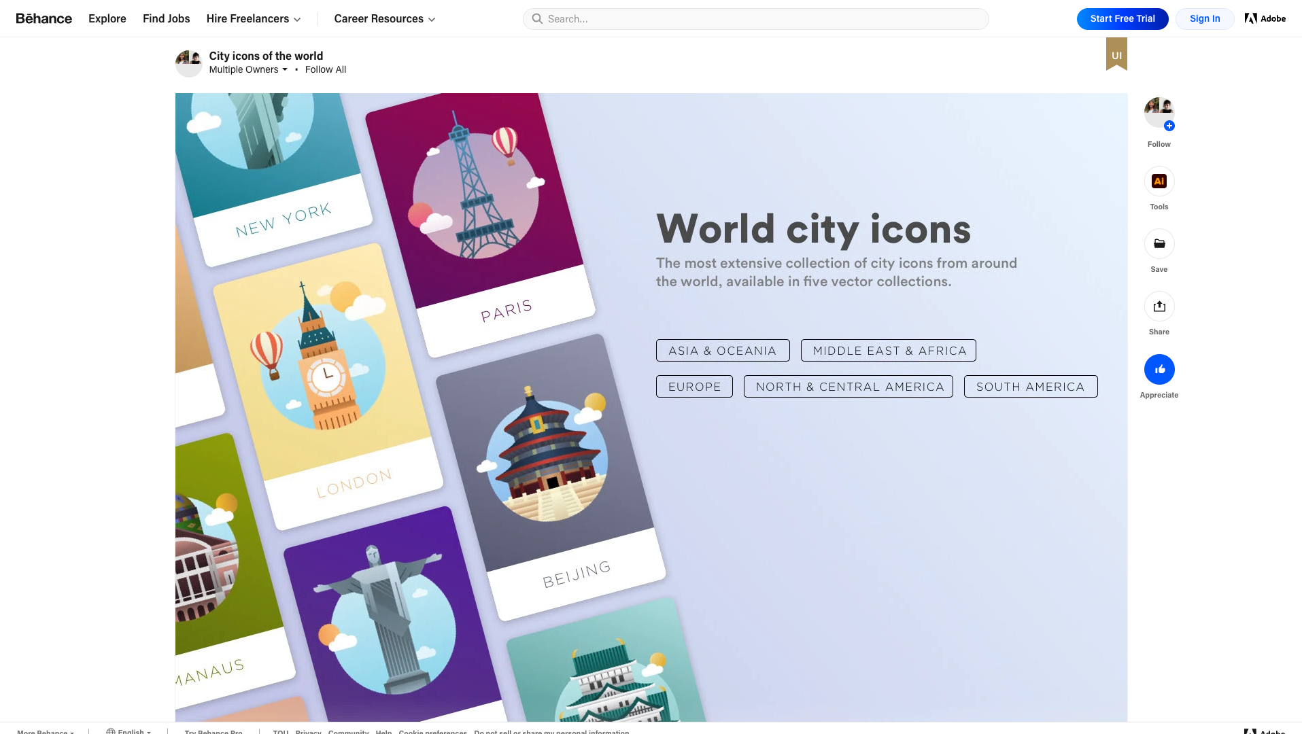The width and height of the screenshot is (1302, 734).
Task: Expand the Hire Freelancers dropdown
Action: (253, 18)
